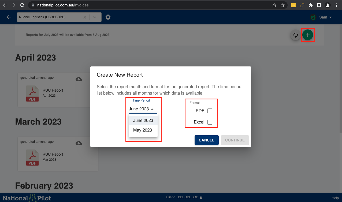Screen dimensions: 342x202
Task: Select June 2023 from the list
Action: 143,121
